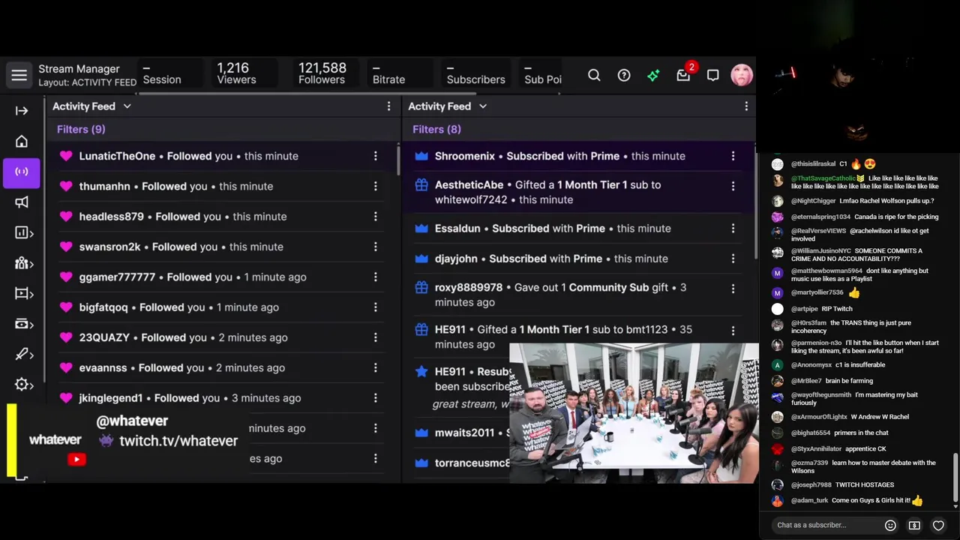Open options for AestheticAbe gift row
This screenshot has width=960, height=540.
click(x=733, y=185)
